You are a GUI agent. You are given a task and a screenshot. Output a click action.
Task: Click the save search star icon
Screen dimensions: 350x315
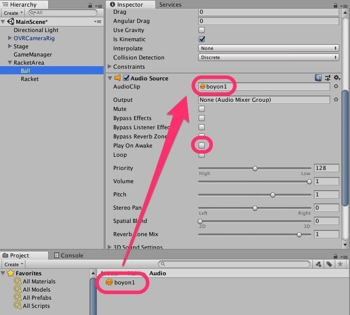(x=340, y=264)
